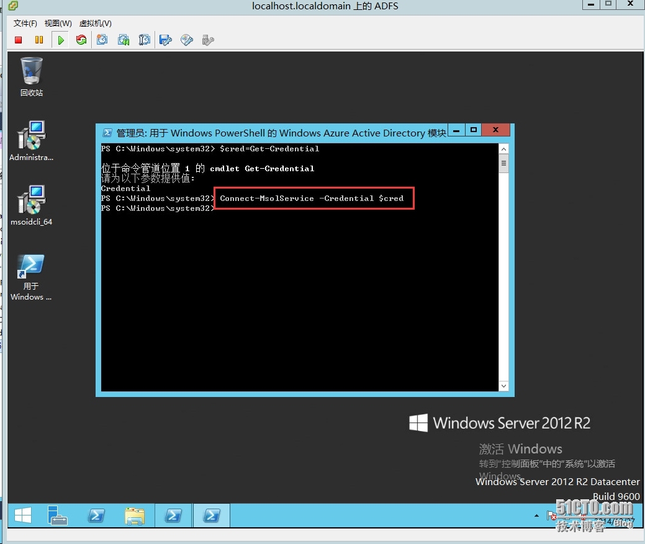
Task: Show hidden tray icons arrow
Action: pos(536,515)
